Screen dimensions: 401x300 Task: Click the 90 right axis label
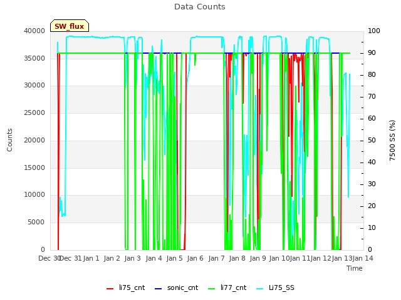372,52
